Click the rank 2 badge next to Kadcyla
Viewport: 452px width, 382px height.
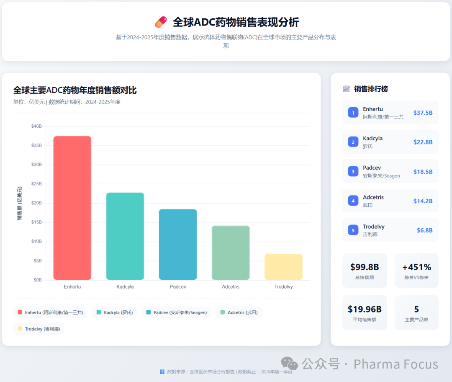(x=353, y=142)
